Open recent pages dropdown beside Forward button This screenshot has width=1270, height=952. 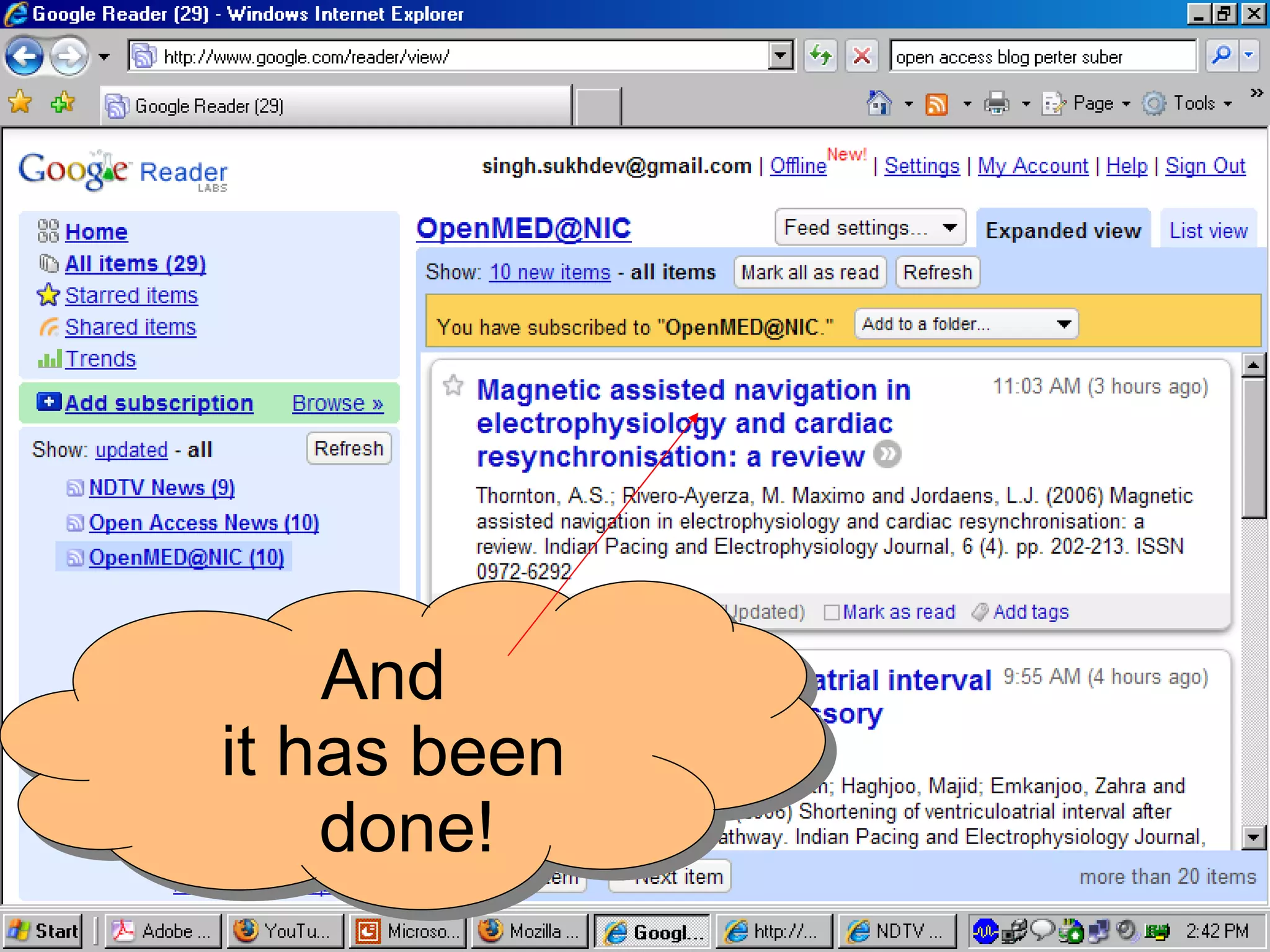tap(104, 57)
